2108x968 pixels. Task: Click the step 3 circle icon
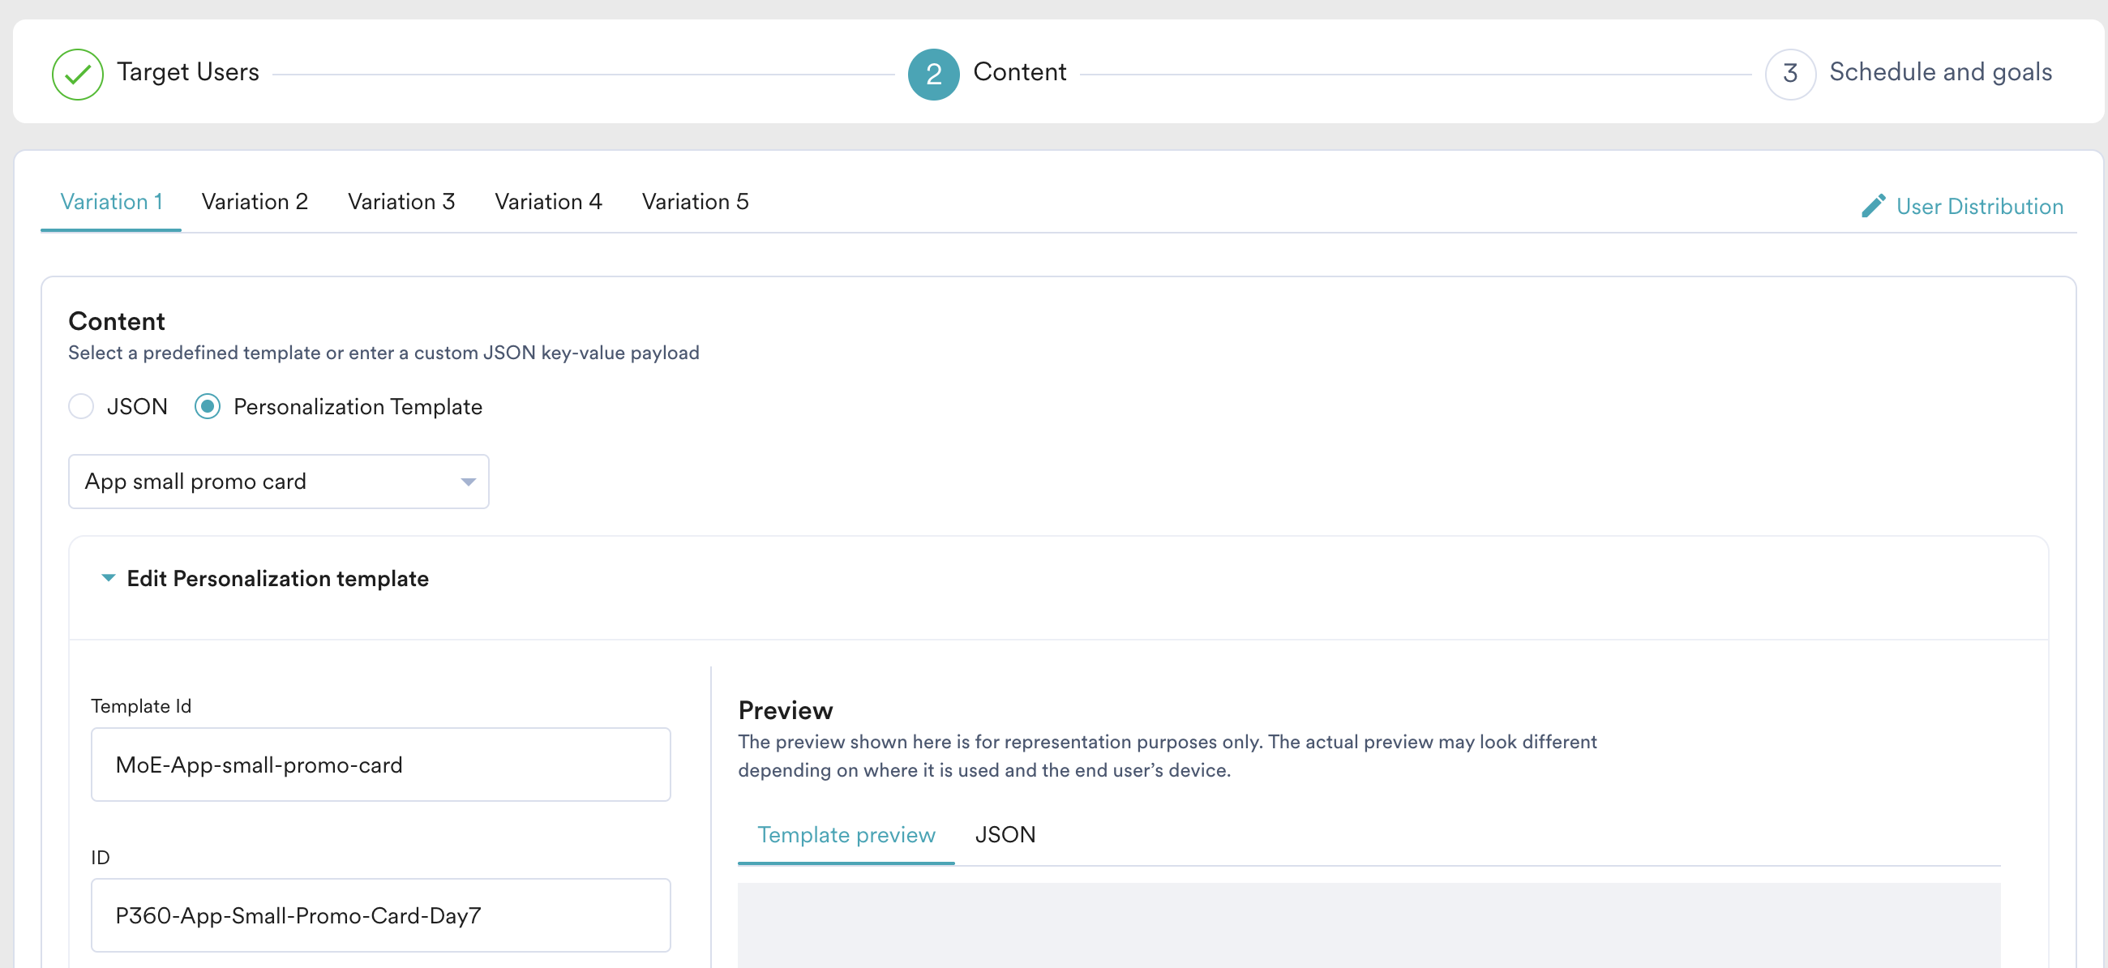1789,74
